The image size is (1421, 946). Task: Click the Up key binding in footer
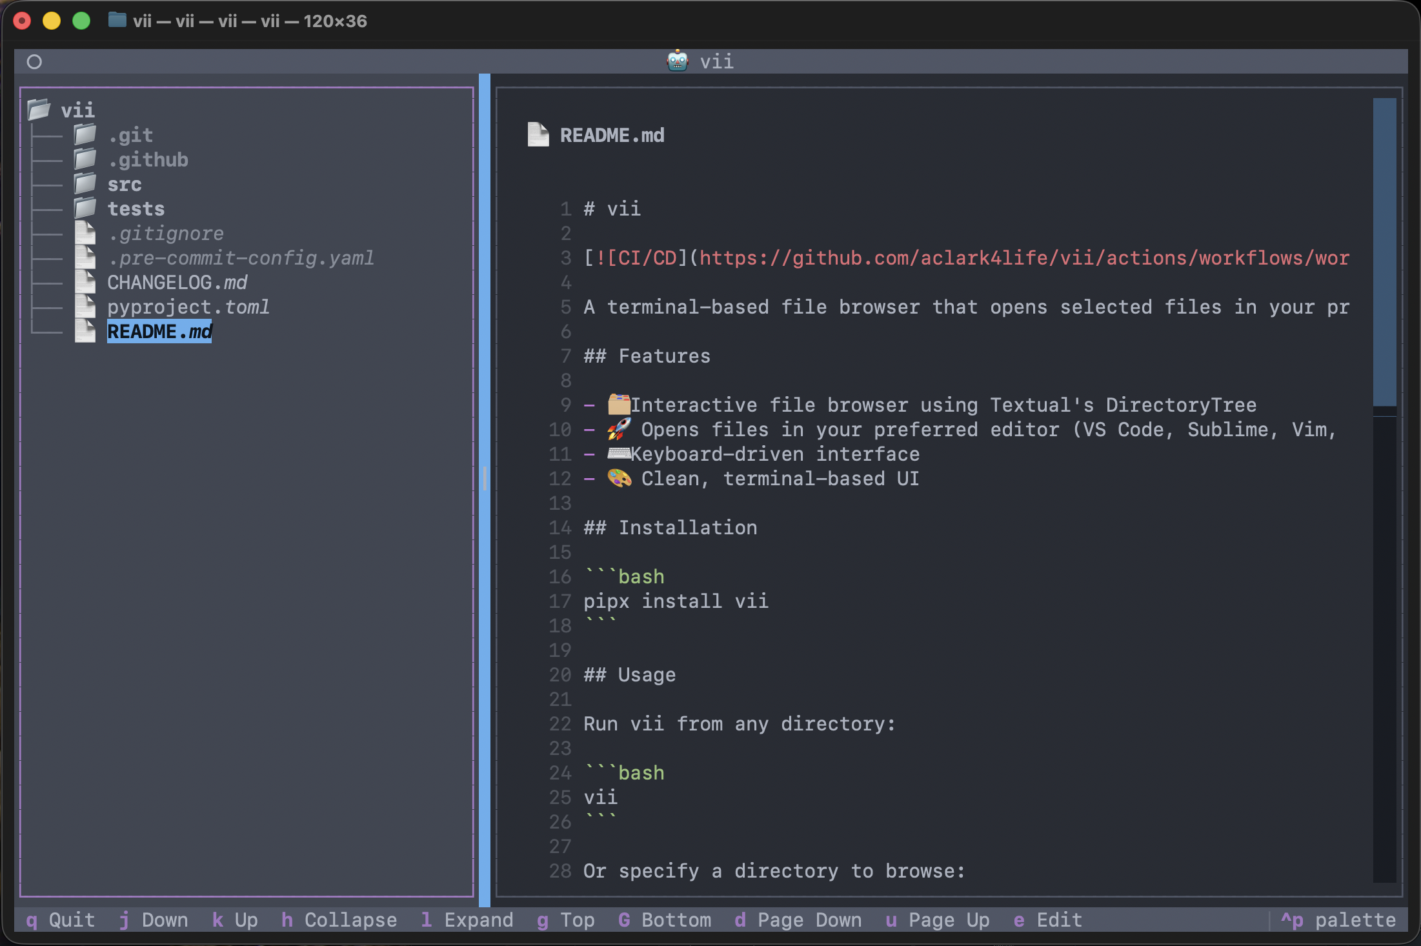235,920
